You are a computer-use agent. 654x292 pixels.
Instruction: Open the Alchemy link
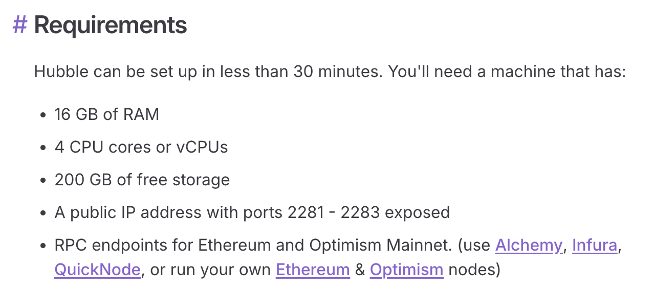coord(529,246)
